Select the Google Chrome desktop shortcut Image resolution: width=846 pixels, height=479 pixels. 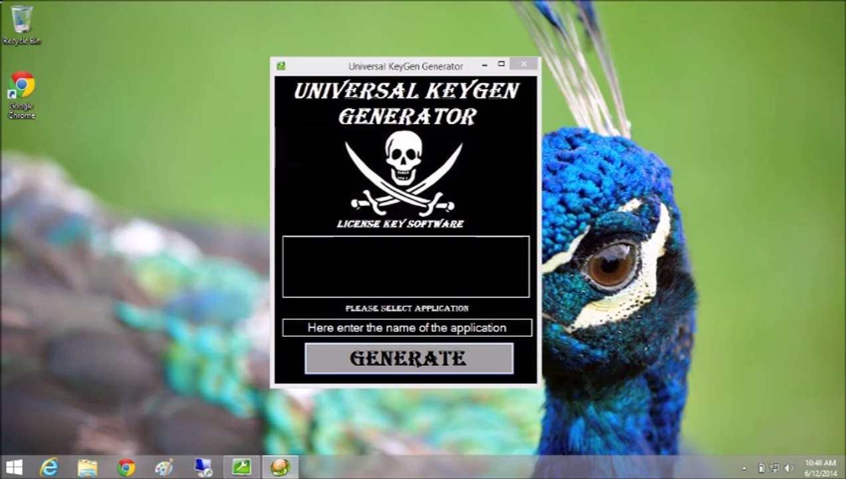(x=21, y=94)
